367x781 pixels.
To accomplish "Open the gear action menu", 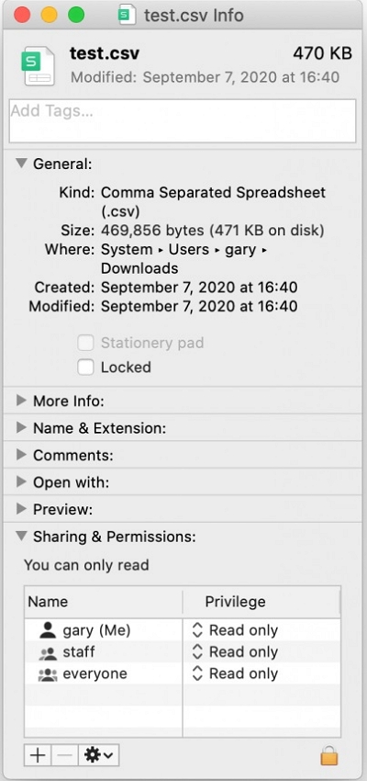I will (98, 755).
